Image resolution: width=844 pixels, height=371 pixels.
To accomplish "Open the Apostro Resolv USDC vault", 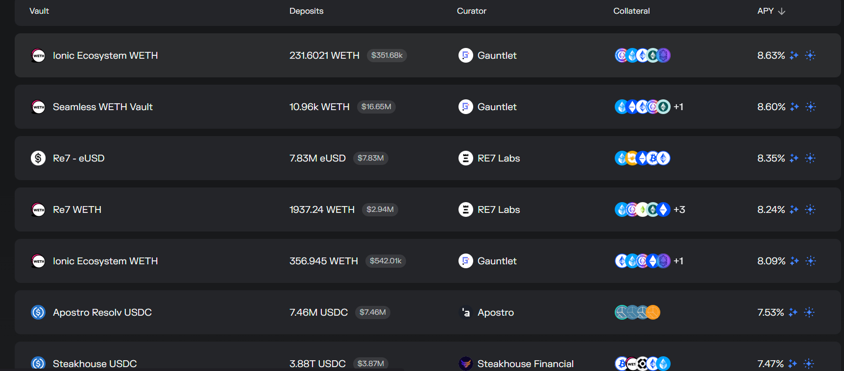I will [x=102, y=312].
